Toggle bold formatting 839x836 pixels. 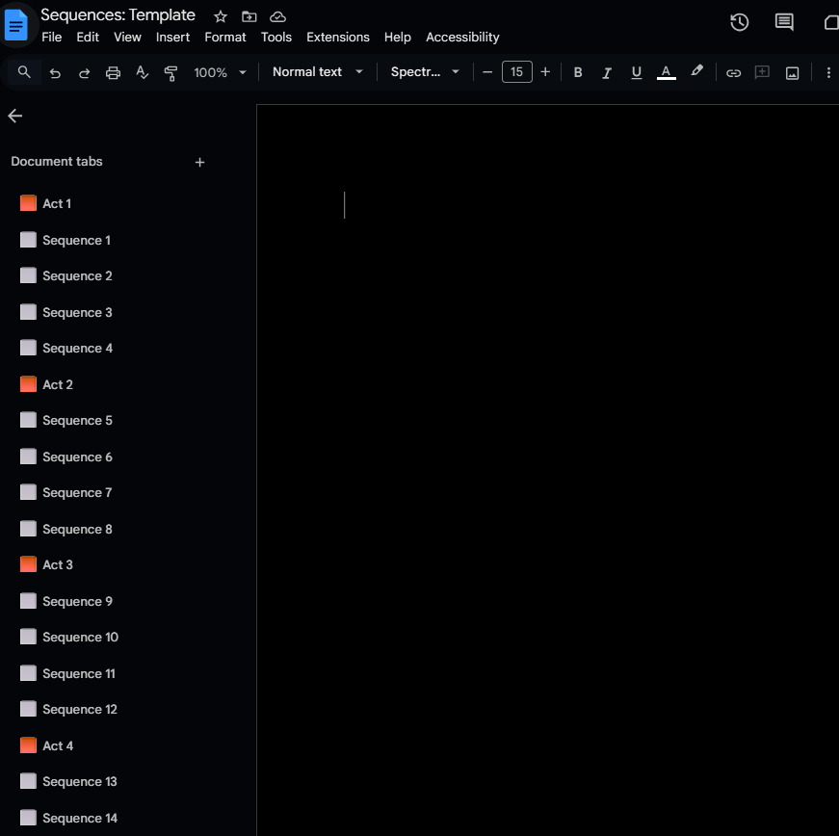click(578, 72)
